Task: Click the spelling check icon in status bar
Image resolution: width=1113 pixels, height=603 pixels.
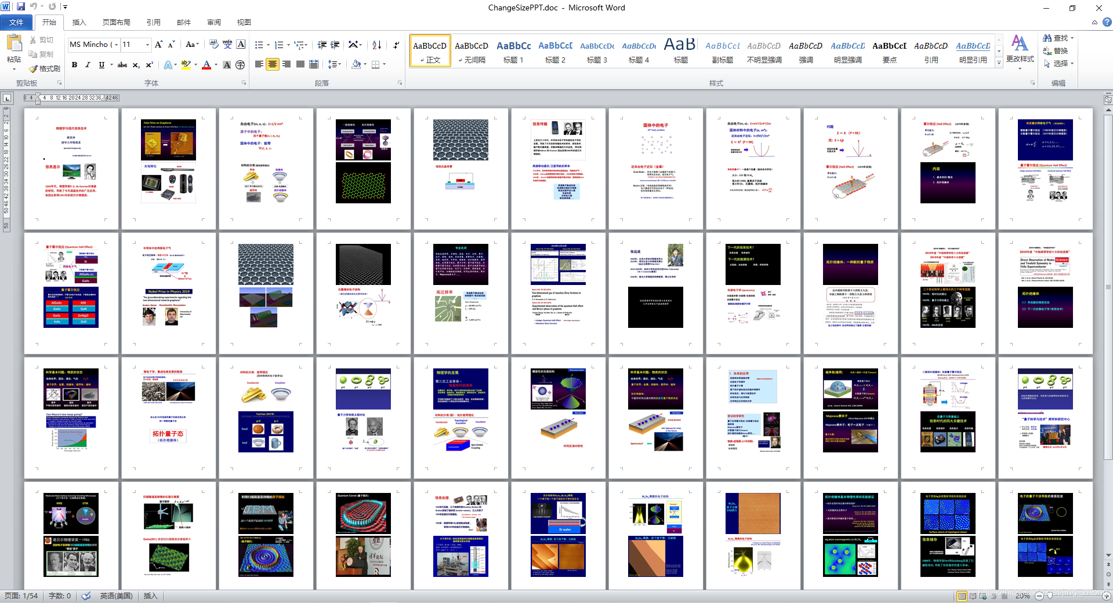Action: (86, 596)
